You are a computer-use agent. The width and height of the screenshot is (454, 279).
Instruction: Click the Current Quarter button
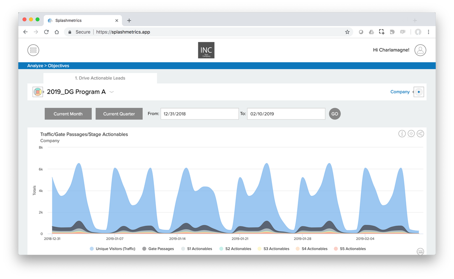tap(119, 114)
